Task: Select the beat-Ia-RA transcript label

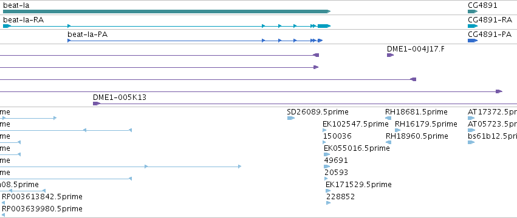Action: [24, 20]
